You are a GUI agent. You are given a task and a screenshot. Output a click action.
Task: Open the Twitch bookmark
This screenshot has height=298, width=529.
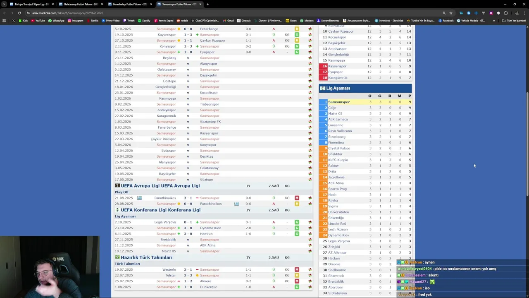click(129, 21)
